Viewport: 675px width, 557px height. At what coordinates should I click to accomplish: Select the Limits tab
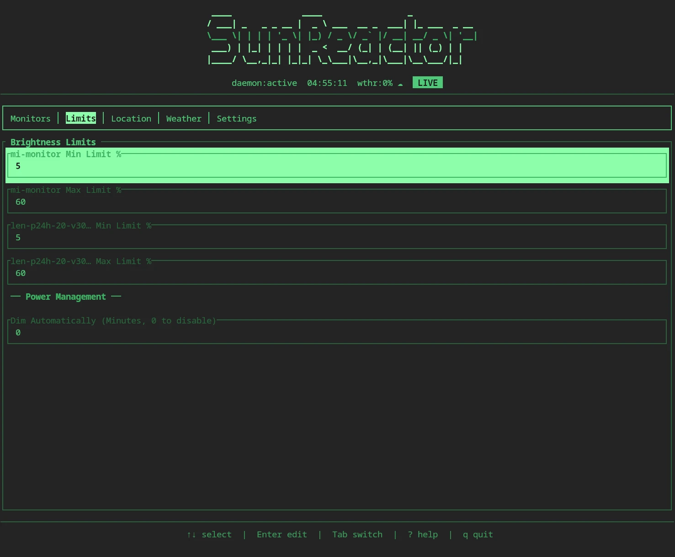click(x=81, y=118)
